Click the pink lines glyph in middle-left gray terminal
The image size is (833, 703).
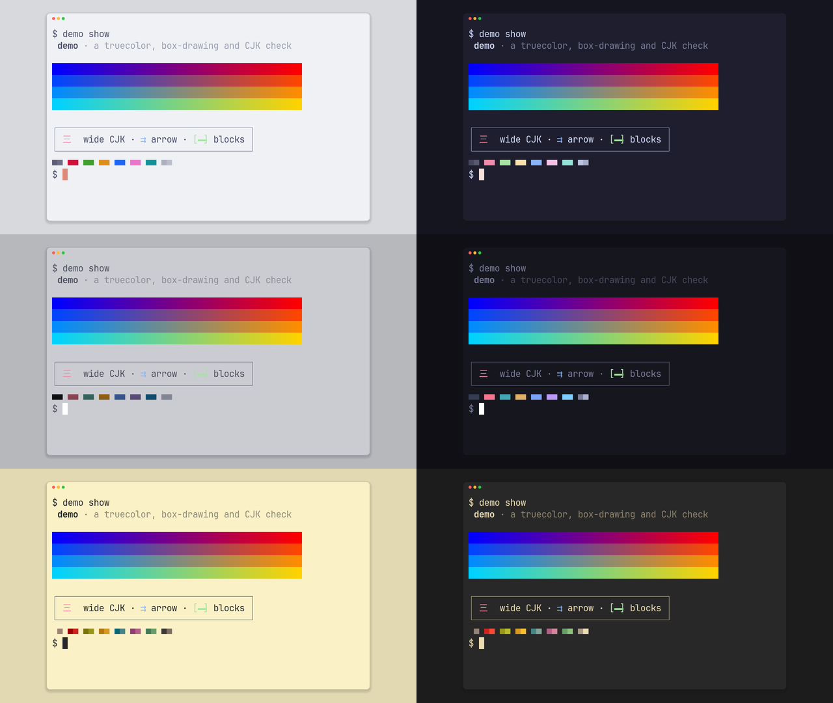[67, 374]
